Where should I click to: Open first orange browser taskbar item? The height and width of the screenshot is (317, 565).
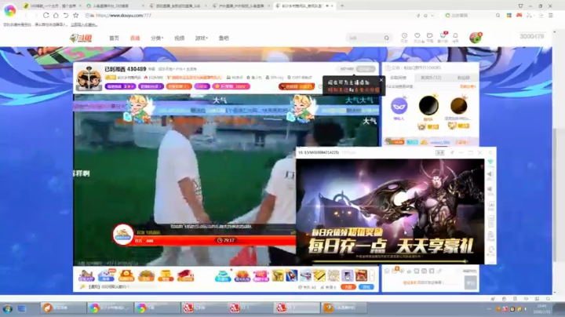[62, 308]
